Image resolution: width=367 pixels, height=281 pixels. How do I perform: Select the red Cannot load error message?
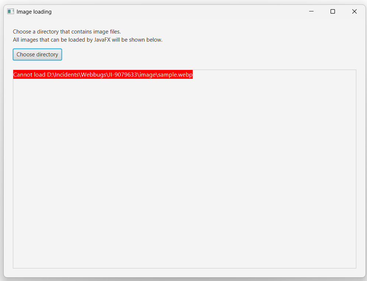click(x=103, y=75)
